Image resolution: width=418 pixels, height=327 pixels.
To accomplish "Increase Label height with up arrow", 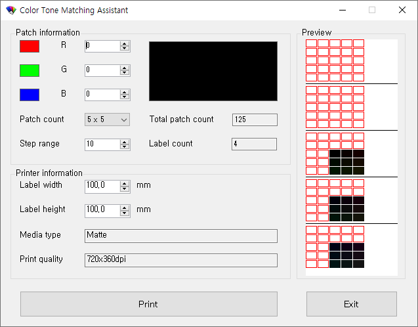I will [x=125, y=208].
